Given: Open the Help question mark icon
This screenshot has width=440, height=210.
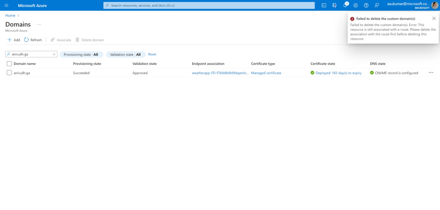Looking at the screenshot, I should (x=366, y=6).
